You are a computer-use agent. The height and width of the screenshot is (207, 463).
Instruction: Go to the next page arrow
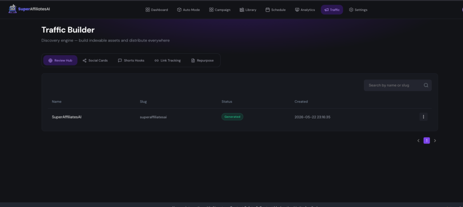pyautogui.click(x=435, y=141)
